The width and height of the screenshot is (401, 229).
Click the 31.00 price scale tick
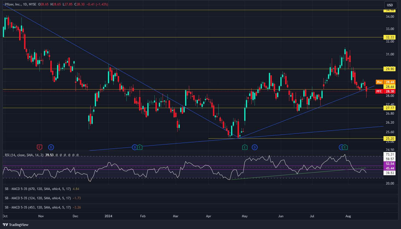[390, 54]
